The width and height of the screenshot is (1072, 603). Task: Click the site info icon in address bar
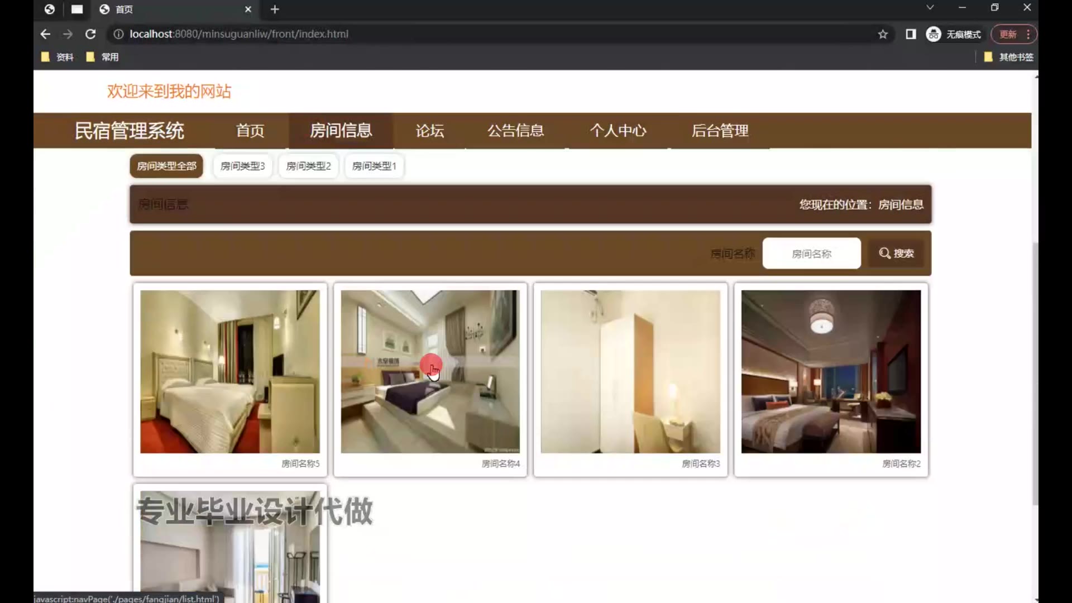click(118, 34)
